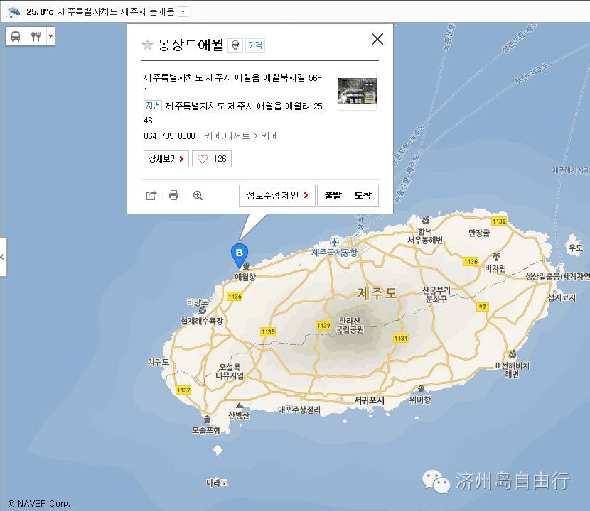The height and width of the screenshot is (511, 590).
Task: Expand the left side panel arrow
Action: (x=3, y=257)
